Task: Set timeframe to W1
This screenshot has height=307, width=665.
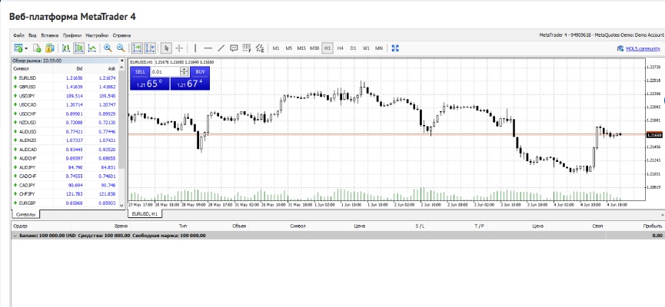Action: click(366, 48)
